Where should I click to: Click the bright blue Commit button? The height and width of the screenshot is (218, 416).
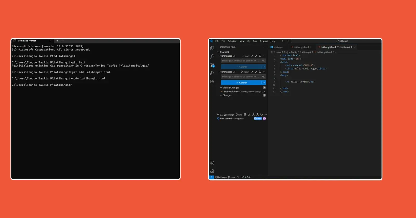coord(241,83)
